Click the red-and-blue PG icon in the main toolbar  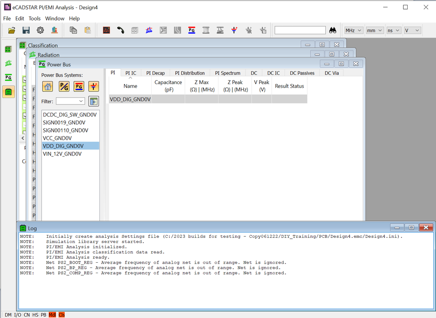pos(191,30)
